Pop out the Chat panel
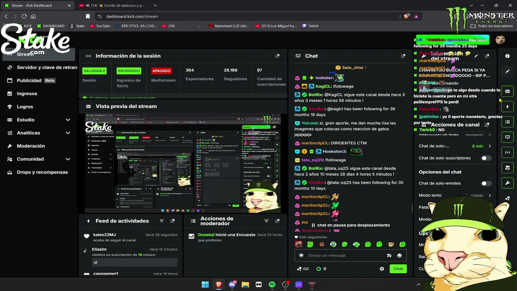 pyautogui.click(x=403, y=56)
